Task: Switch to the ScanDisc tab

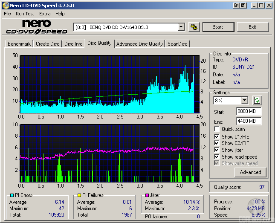Action: [x=177, y=43]
